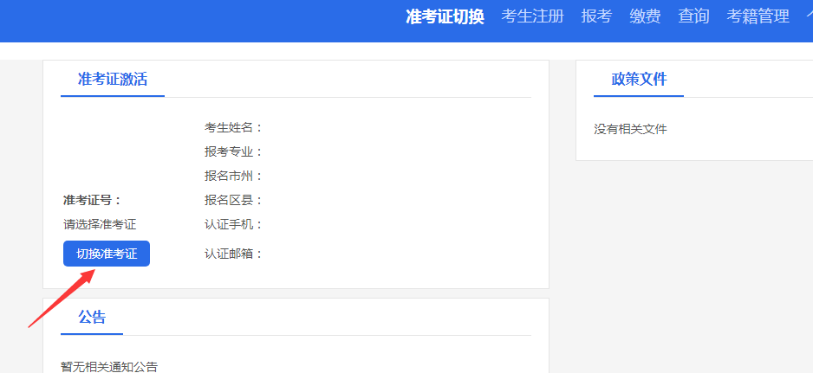The width and height of the screenshot is (813, 373).
Task: Click the 报名市州 field label
Action: point(234,177)
